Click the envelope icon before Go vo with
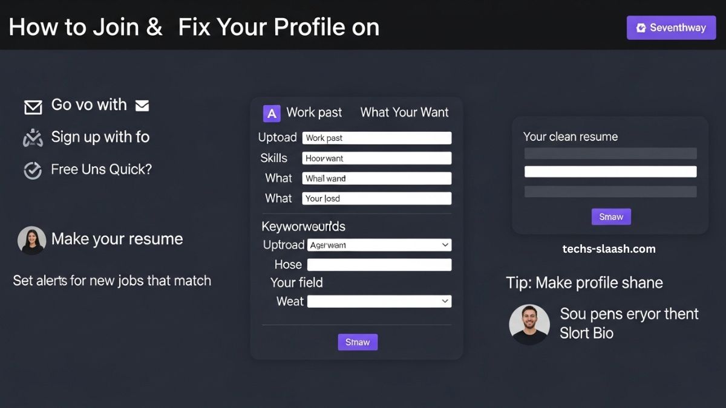Screen dimensions: 726x408 click(33, 106)
